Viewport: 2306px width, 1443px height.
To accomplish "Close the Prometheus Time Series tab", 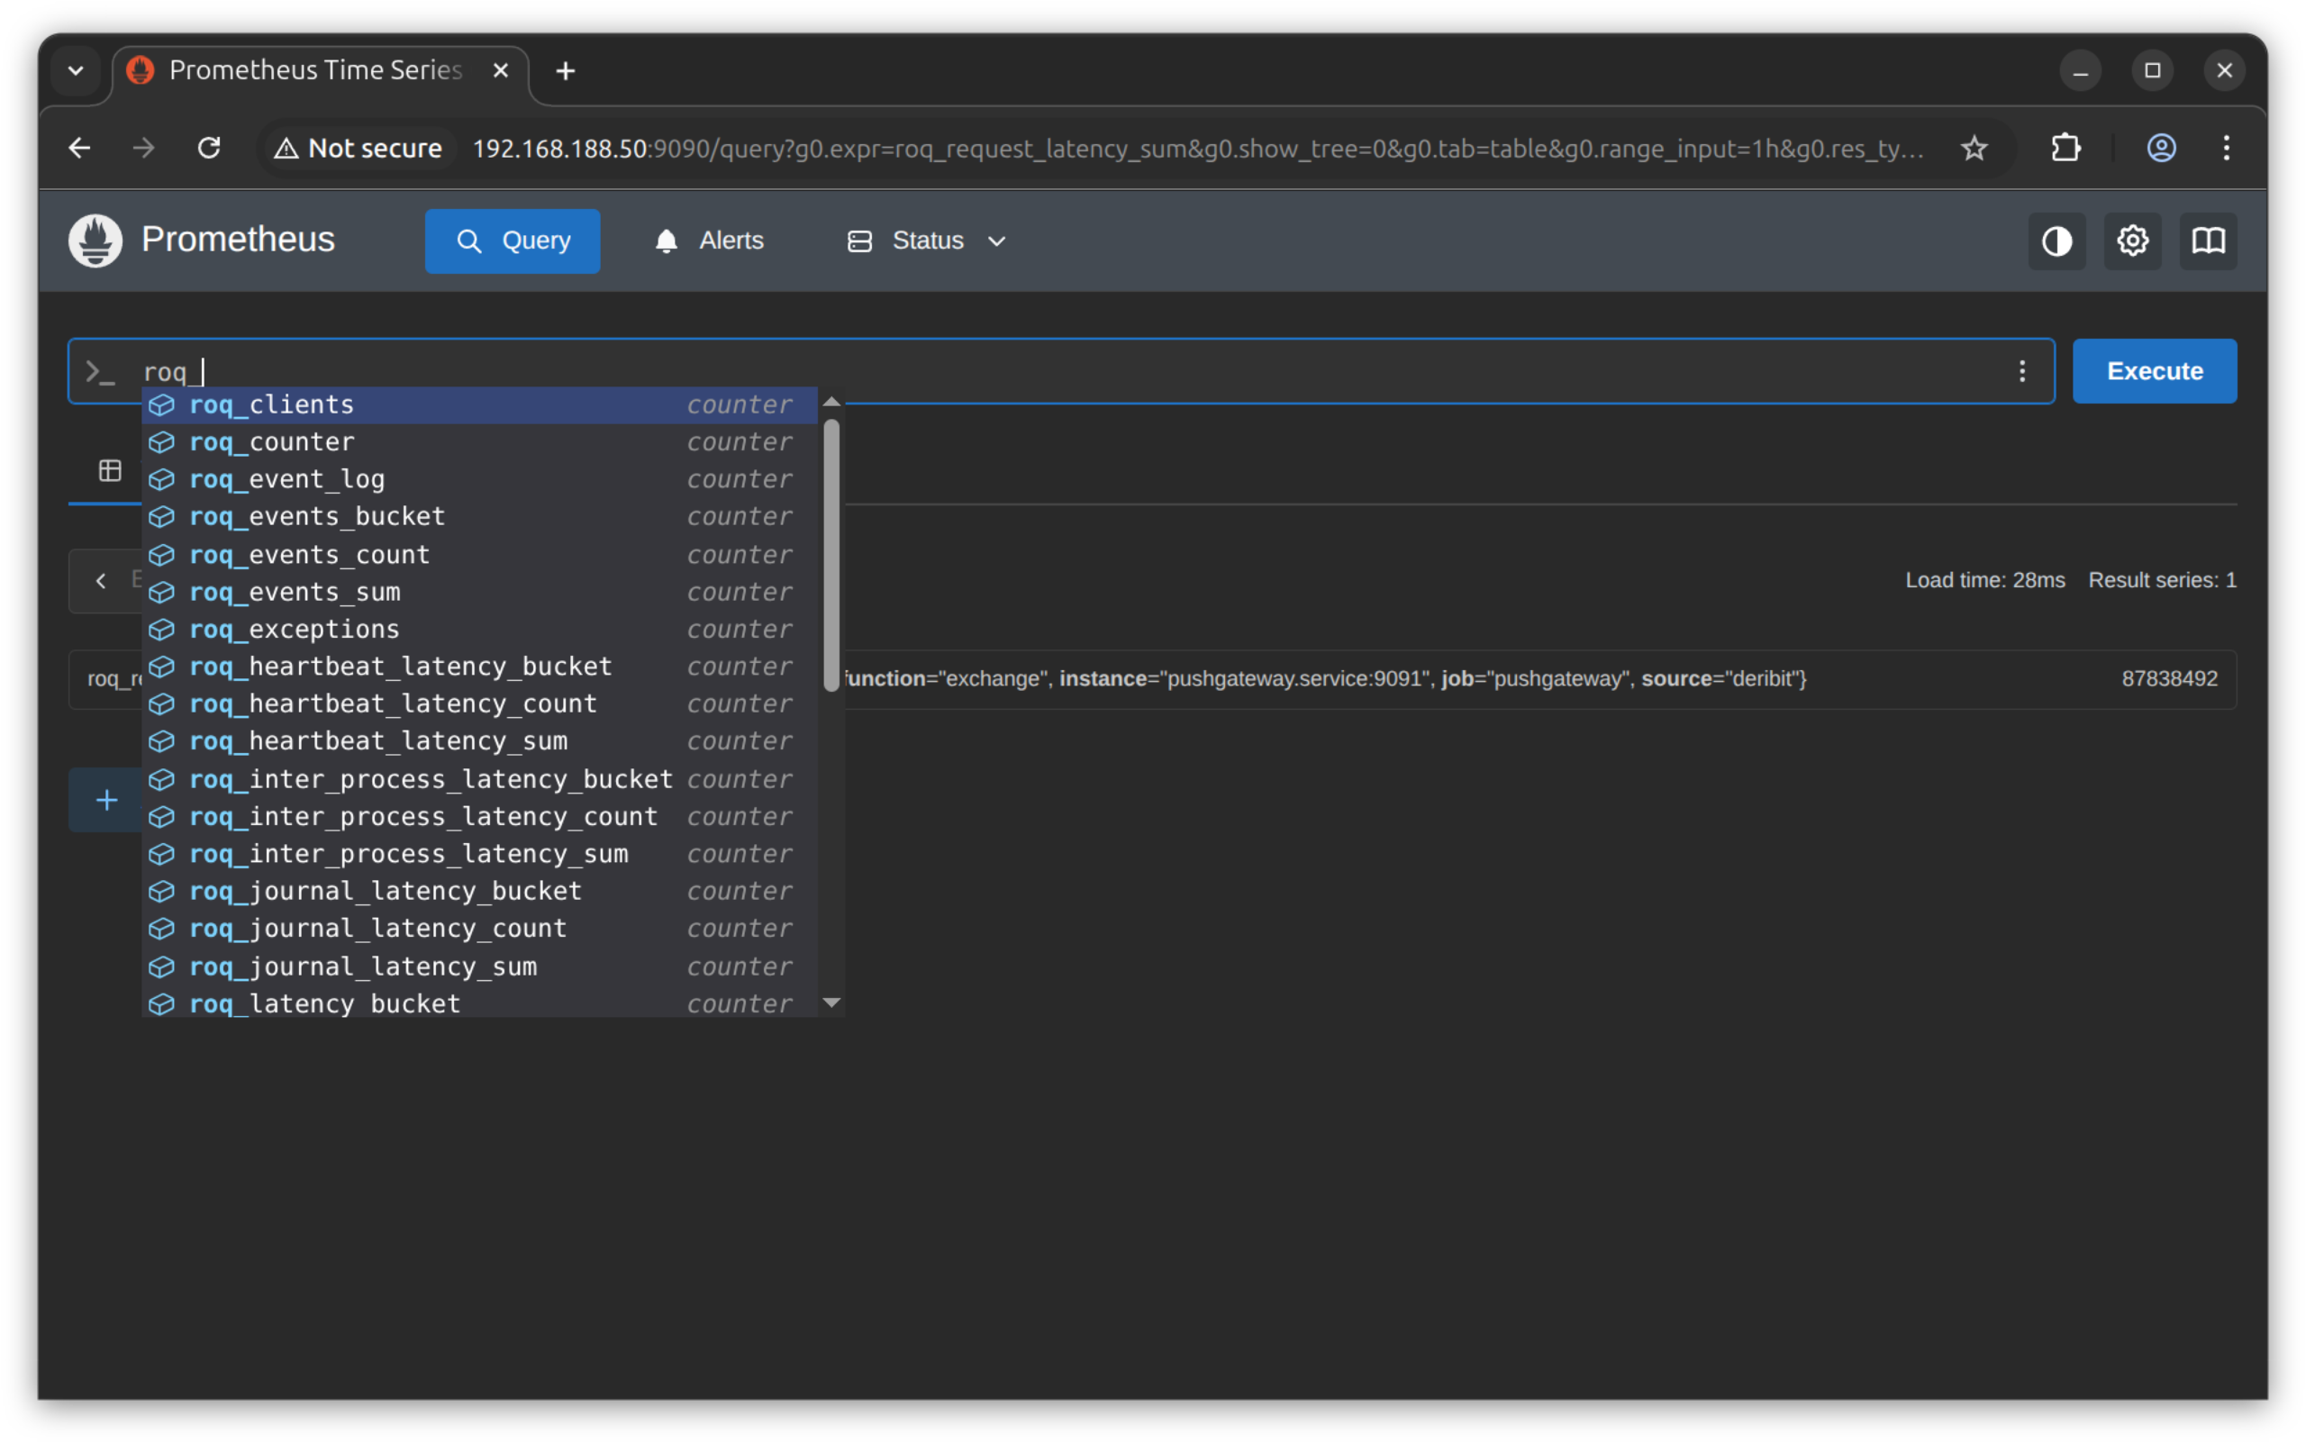I will pos(500,70).
